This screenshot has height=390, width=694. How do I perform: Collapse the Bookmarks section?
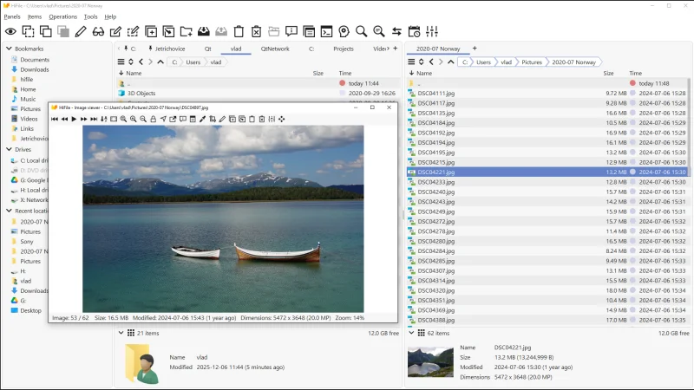(x=9, y=49)
